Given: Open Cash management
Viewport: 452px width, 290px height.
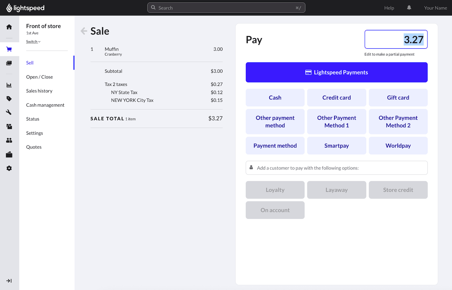Looking at the screenshot, I should [x=45, y=105].
